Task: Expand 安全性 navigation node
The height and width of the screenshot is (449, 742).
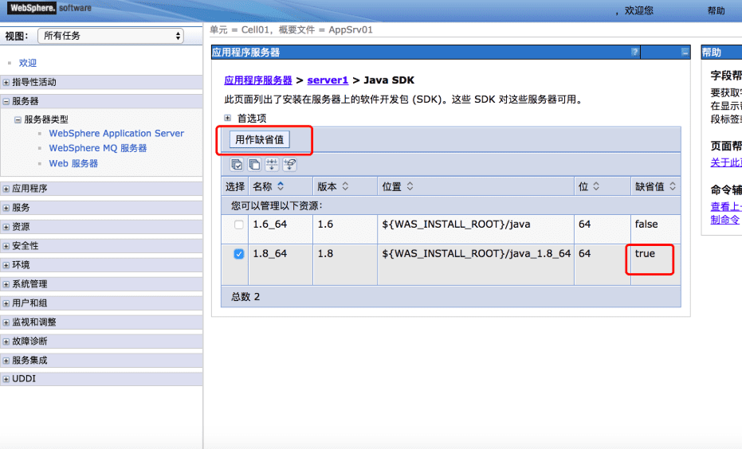Action: coord(6,246)
